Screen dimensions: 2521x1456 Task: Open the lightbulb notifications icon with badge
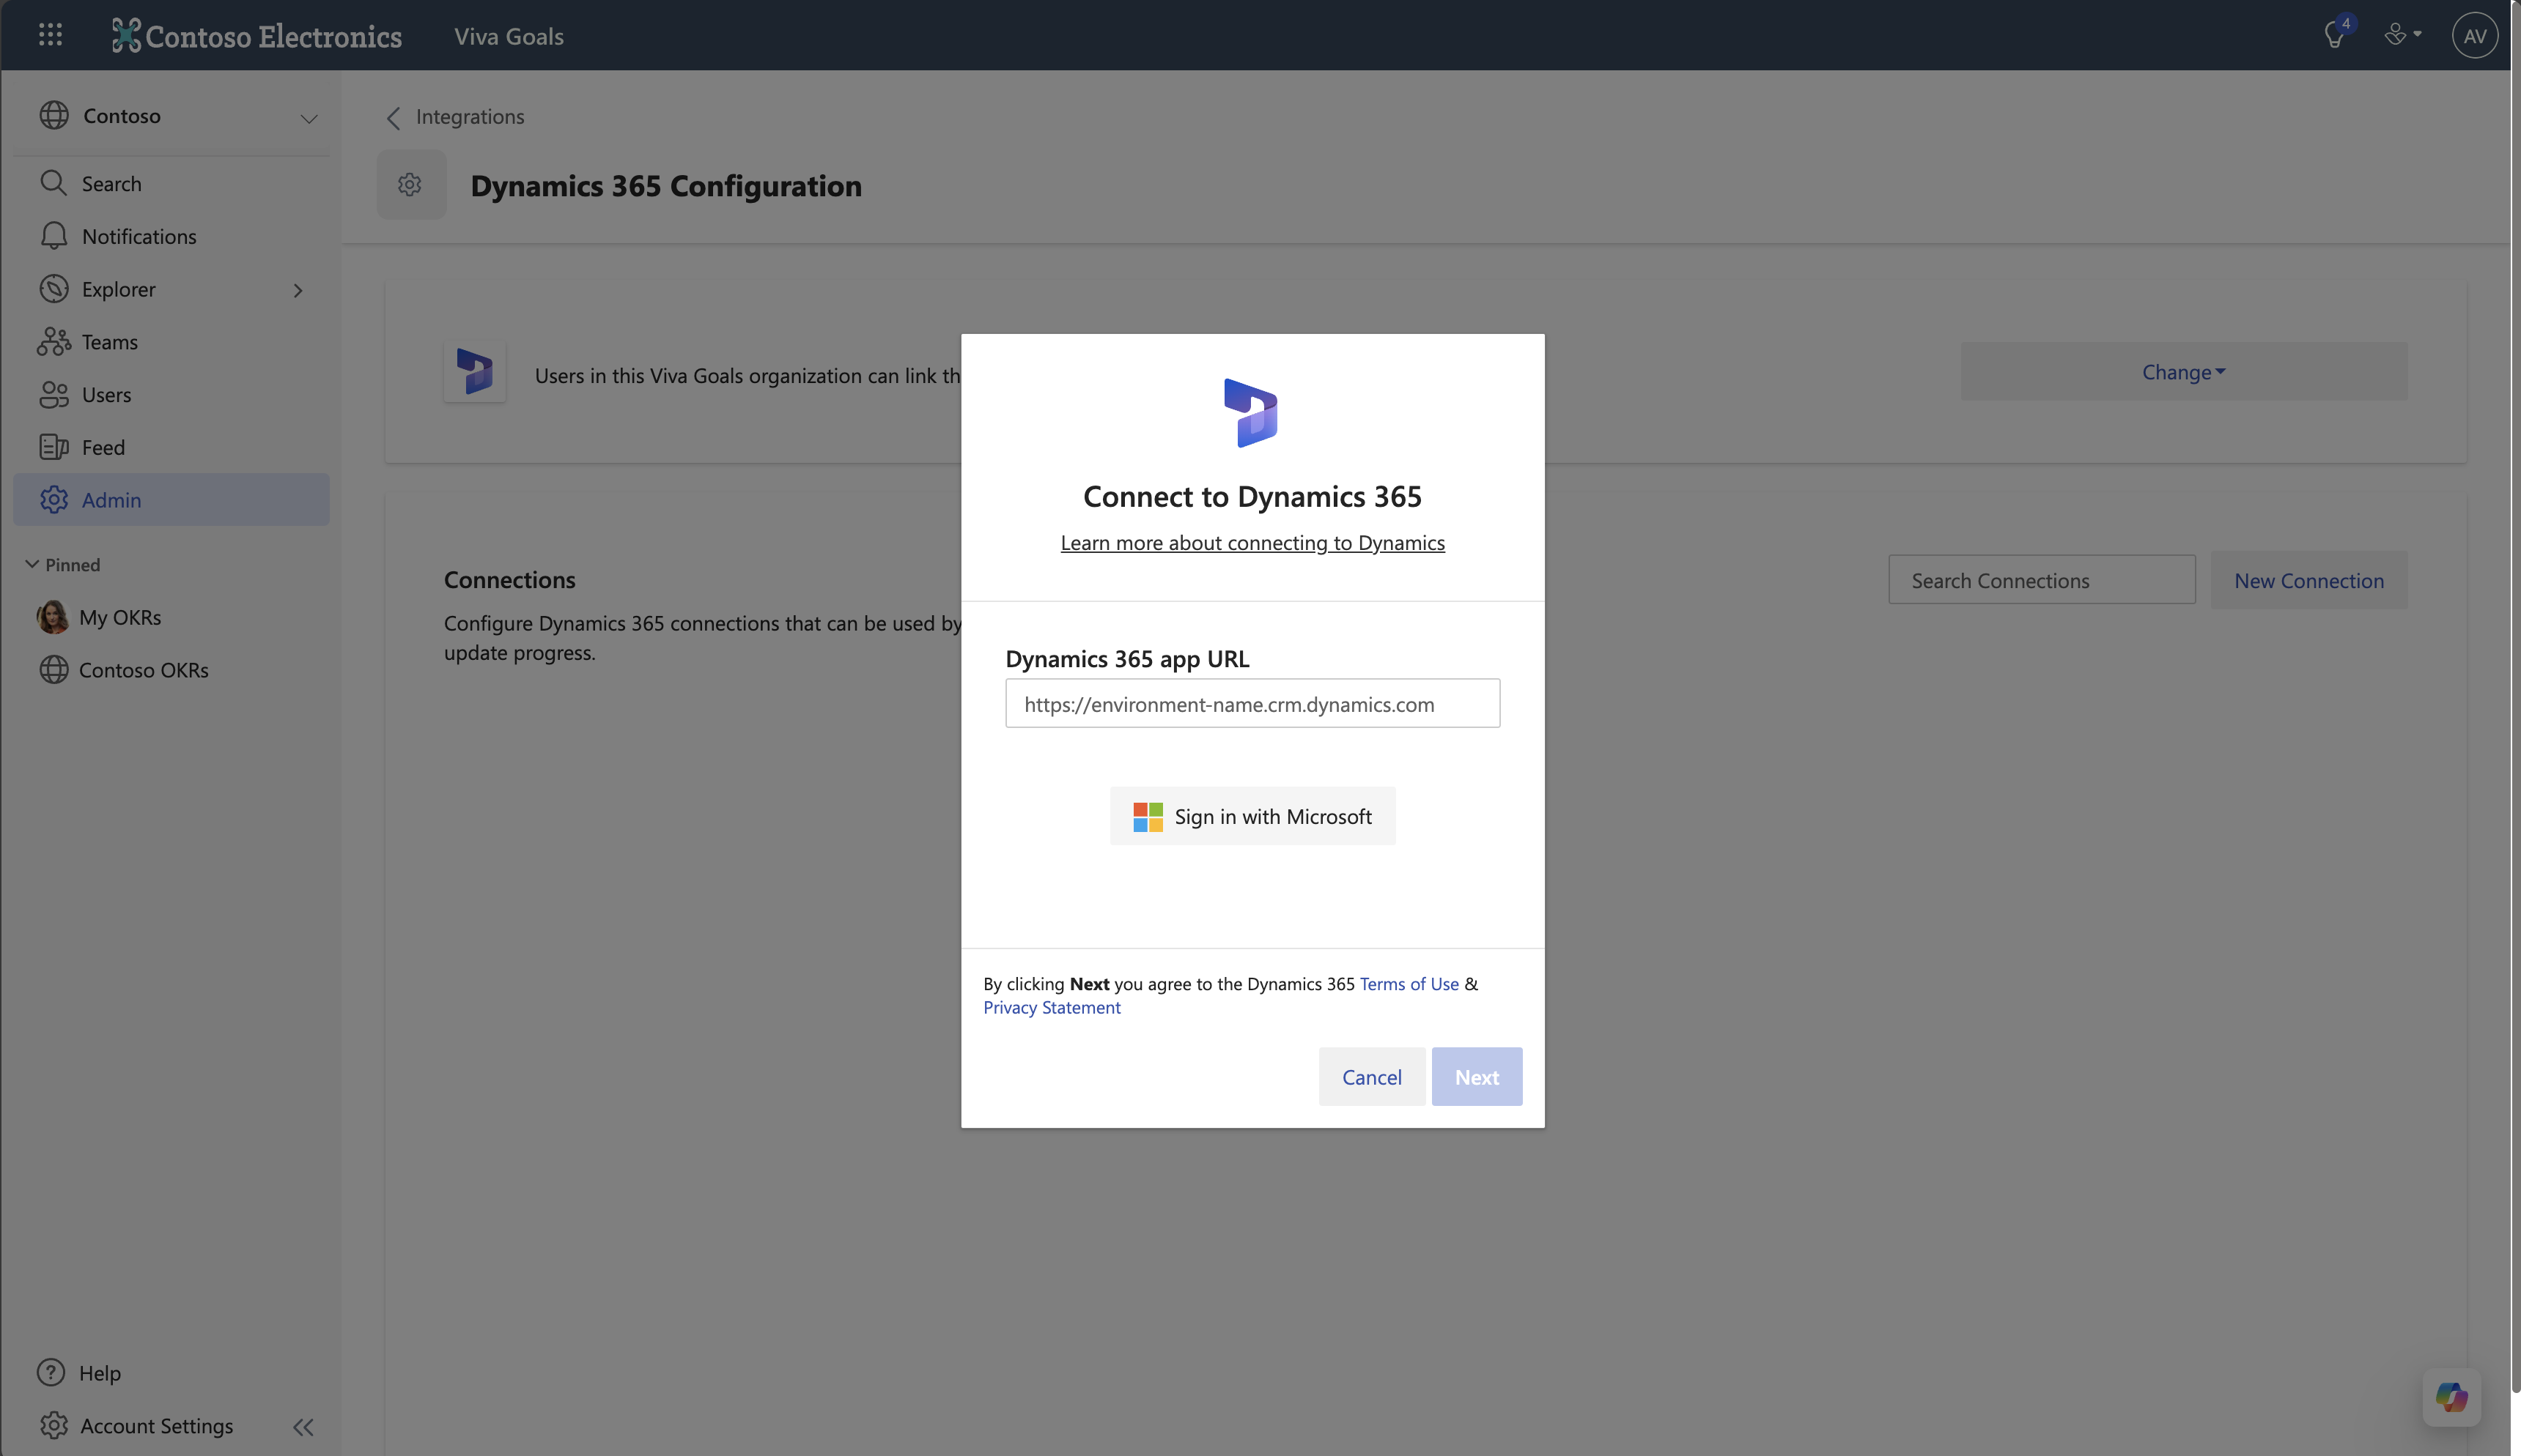(2336, 35)
